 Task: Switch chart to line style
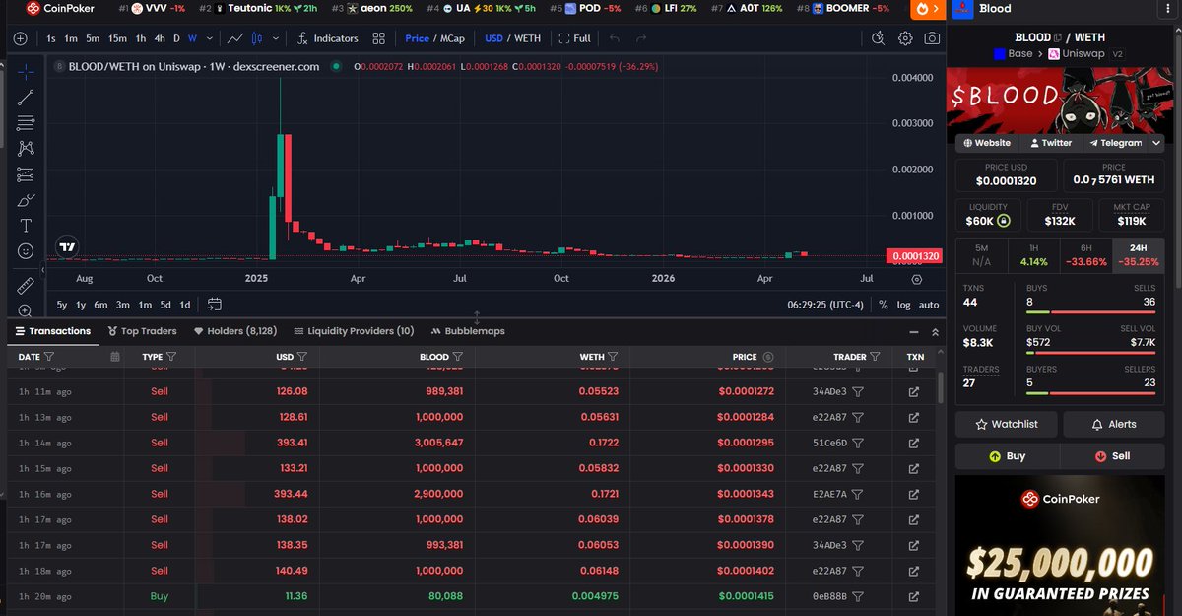tap(234, 38)
